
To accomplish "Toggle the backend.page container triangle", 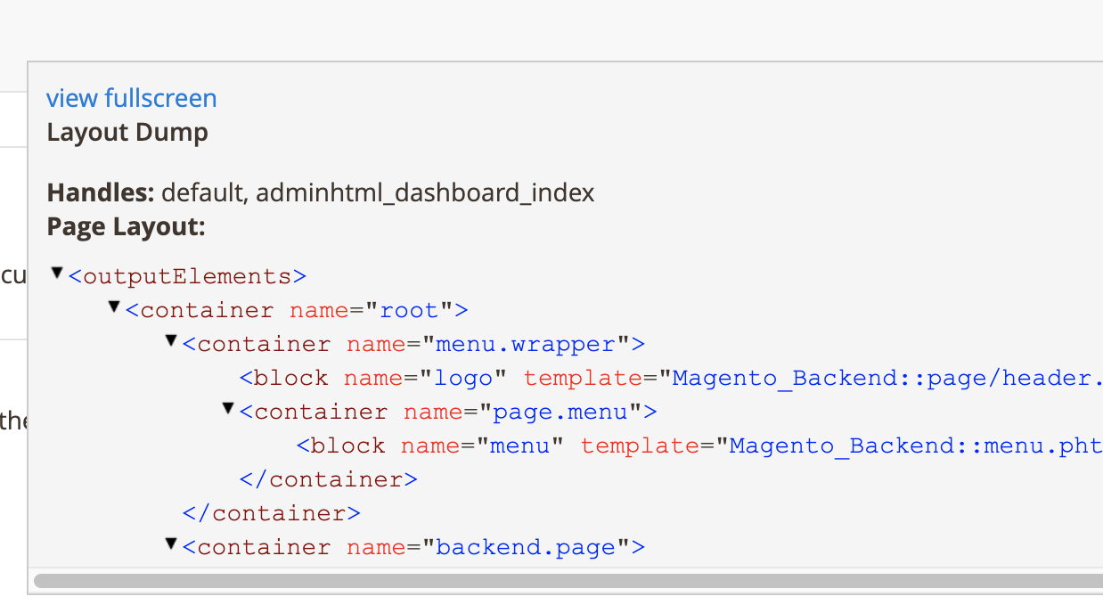I will 171,544.
